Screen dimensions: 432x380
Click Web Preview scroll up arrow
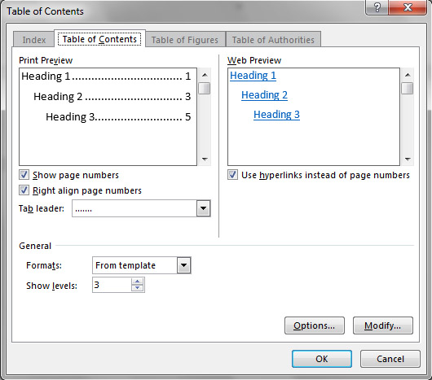(x=408, y=75)
